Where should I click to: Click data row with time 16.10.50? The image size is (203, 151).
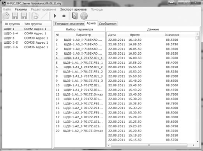click(x=151, y=40)
